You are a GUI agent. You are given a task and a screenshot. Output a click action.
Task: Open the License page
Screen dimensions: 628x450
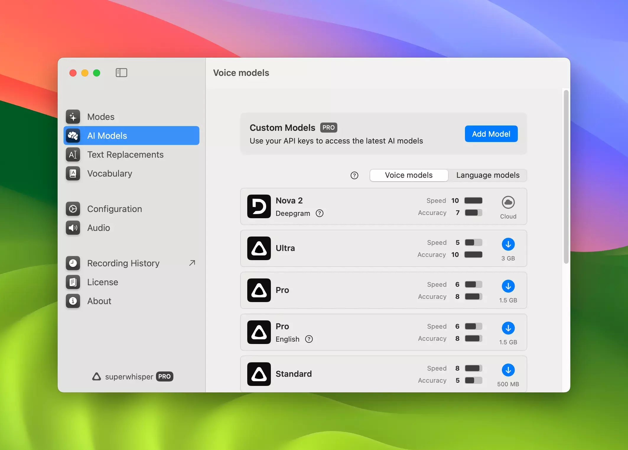tap(103, 282)
